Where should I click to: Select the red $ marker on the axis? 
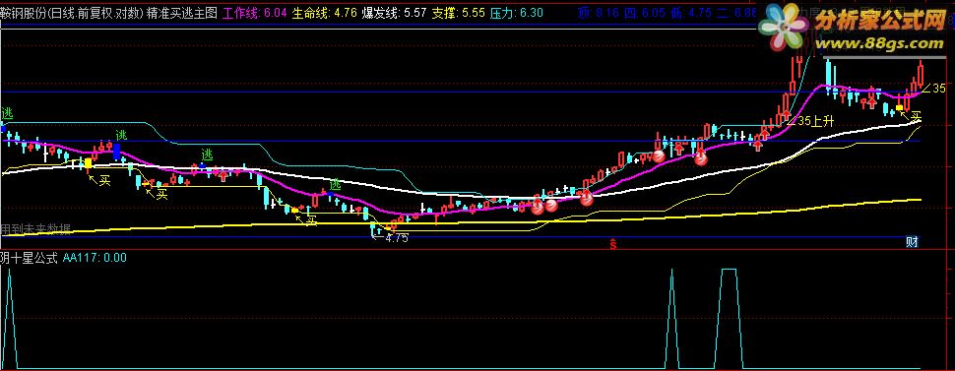point(613,245)
